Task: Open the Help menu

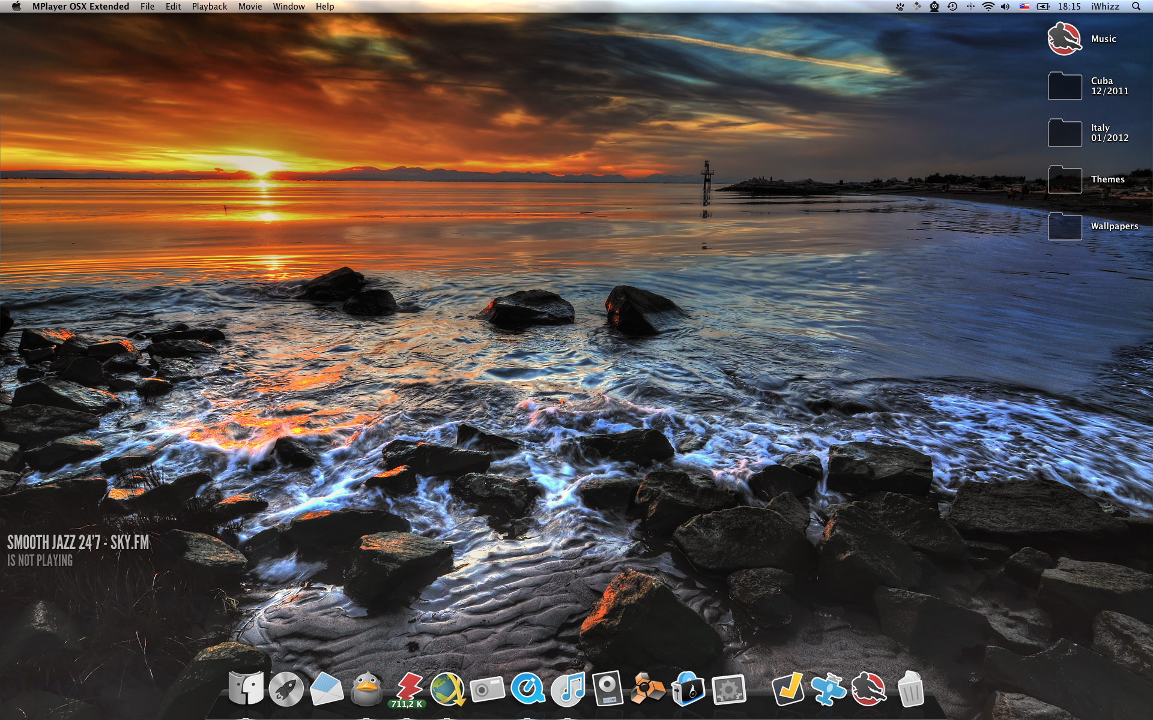Action: pos(325,7)
